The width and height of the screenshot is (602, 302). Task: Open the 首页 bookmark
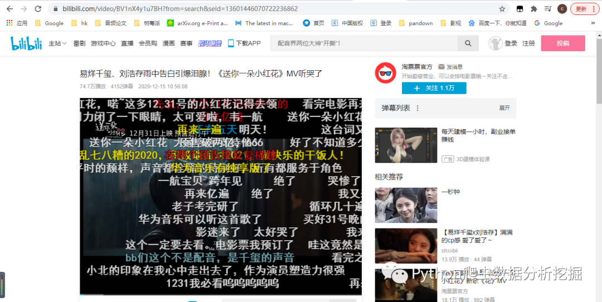[x=314, y=23]
